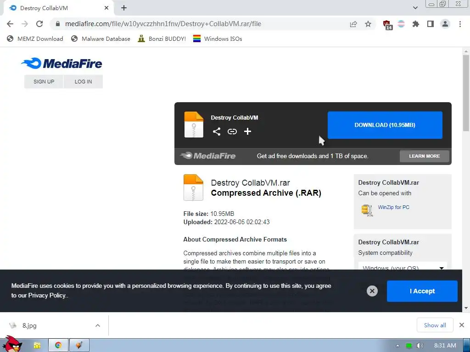
Task: Click the "Uploaded: 2022-06-05 02:02:43" text
Action: coord(227,222)
